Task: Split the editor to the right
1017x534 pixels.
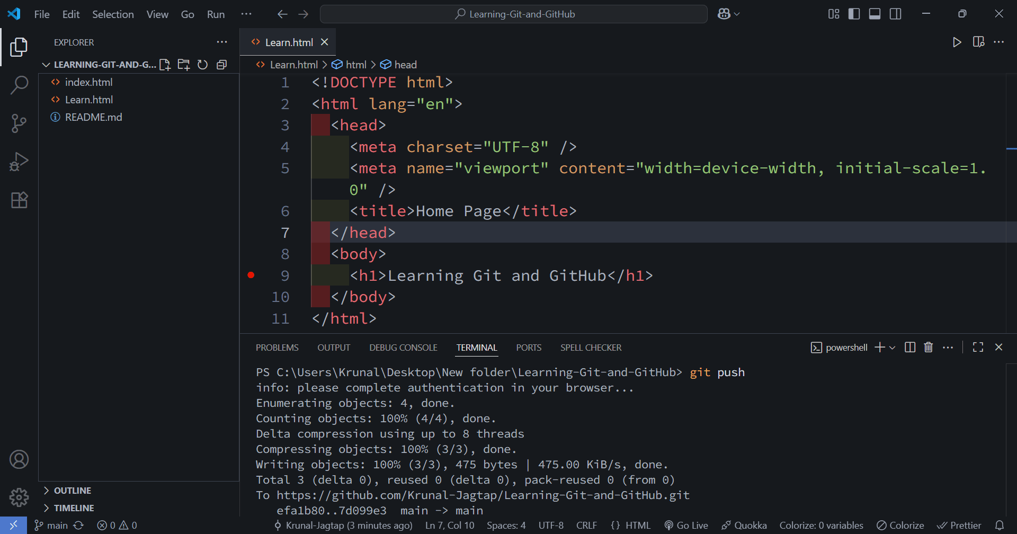Action: pyautogui.click(x=978, y=42)
